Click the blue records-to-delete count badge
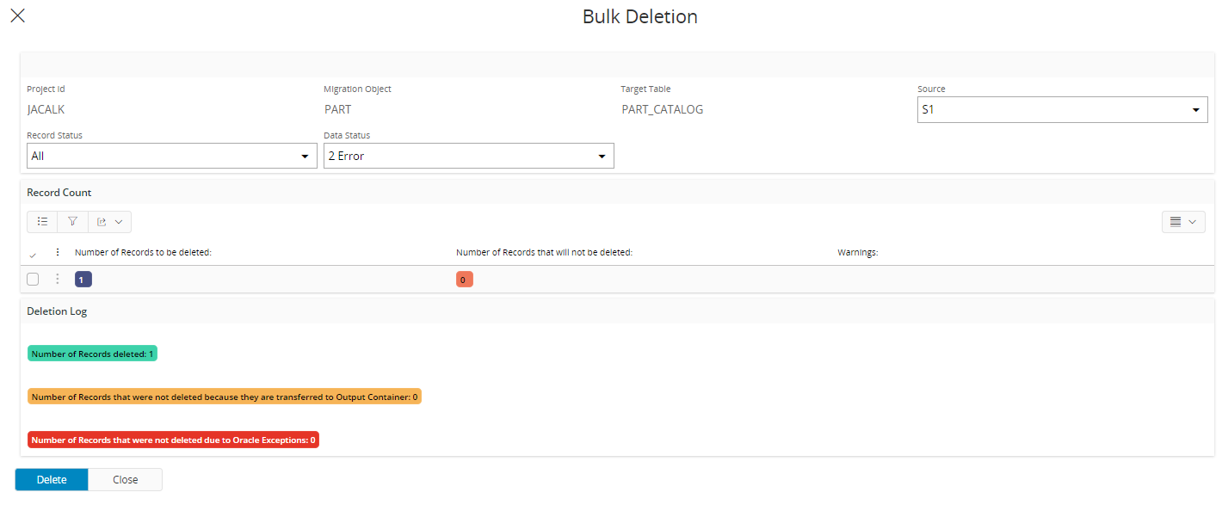This screenshot has width=1222, height=517. [x=83, y=280]
